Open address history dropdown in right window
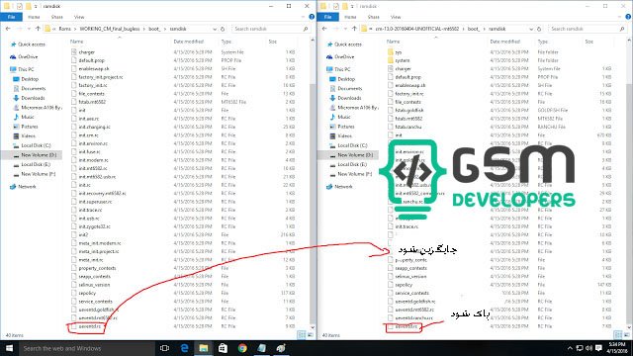The width and height of the screenshot is (633, 356). pos(531,29)
